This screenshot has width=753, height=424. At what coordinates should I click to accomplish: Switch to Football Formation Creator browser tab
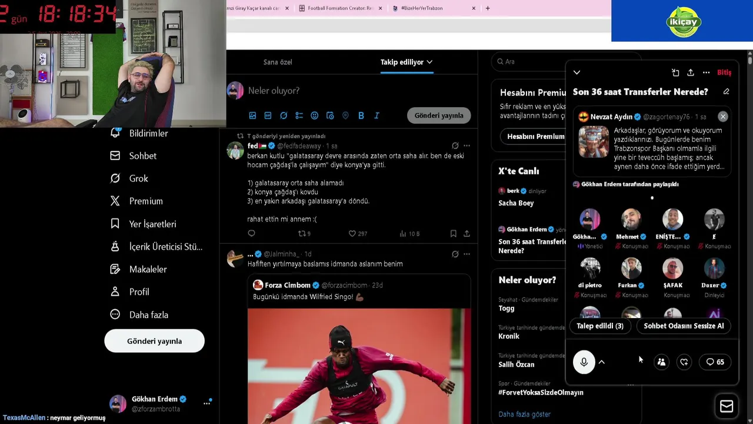341,8
